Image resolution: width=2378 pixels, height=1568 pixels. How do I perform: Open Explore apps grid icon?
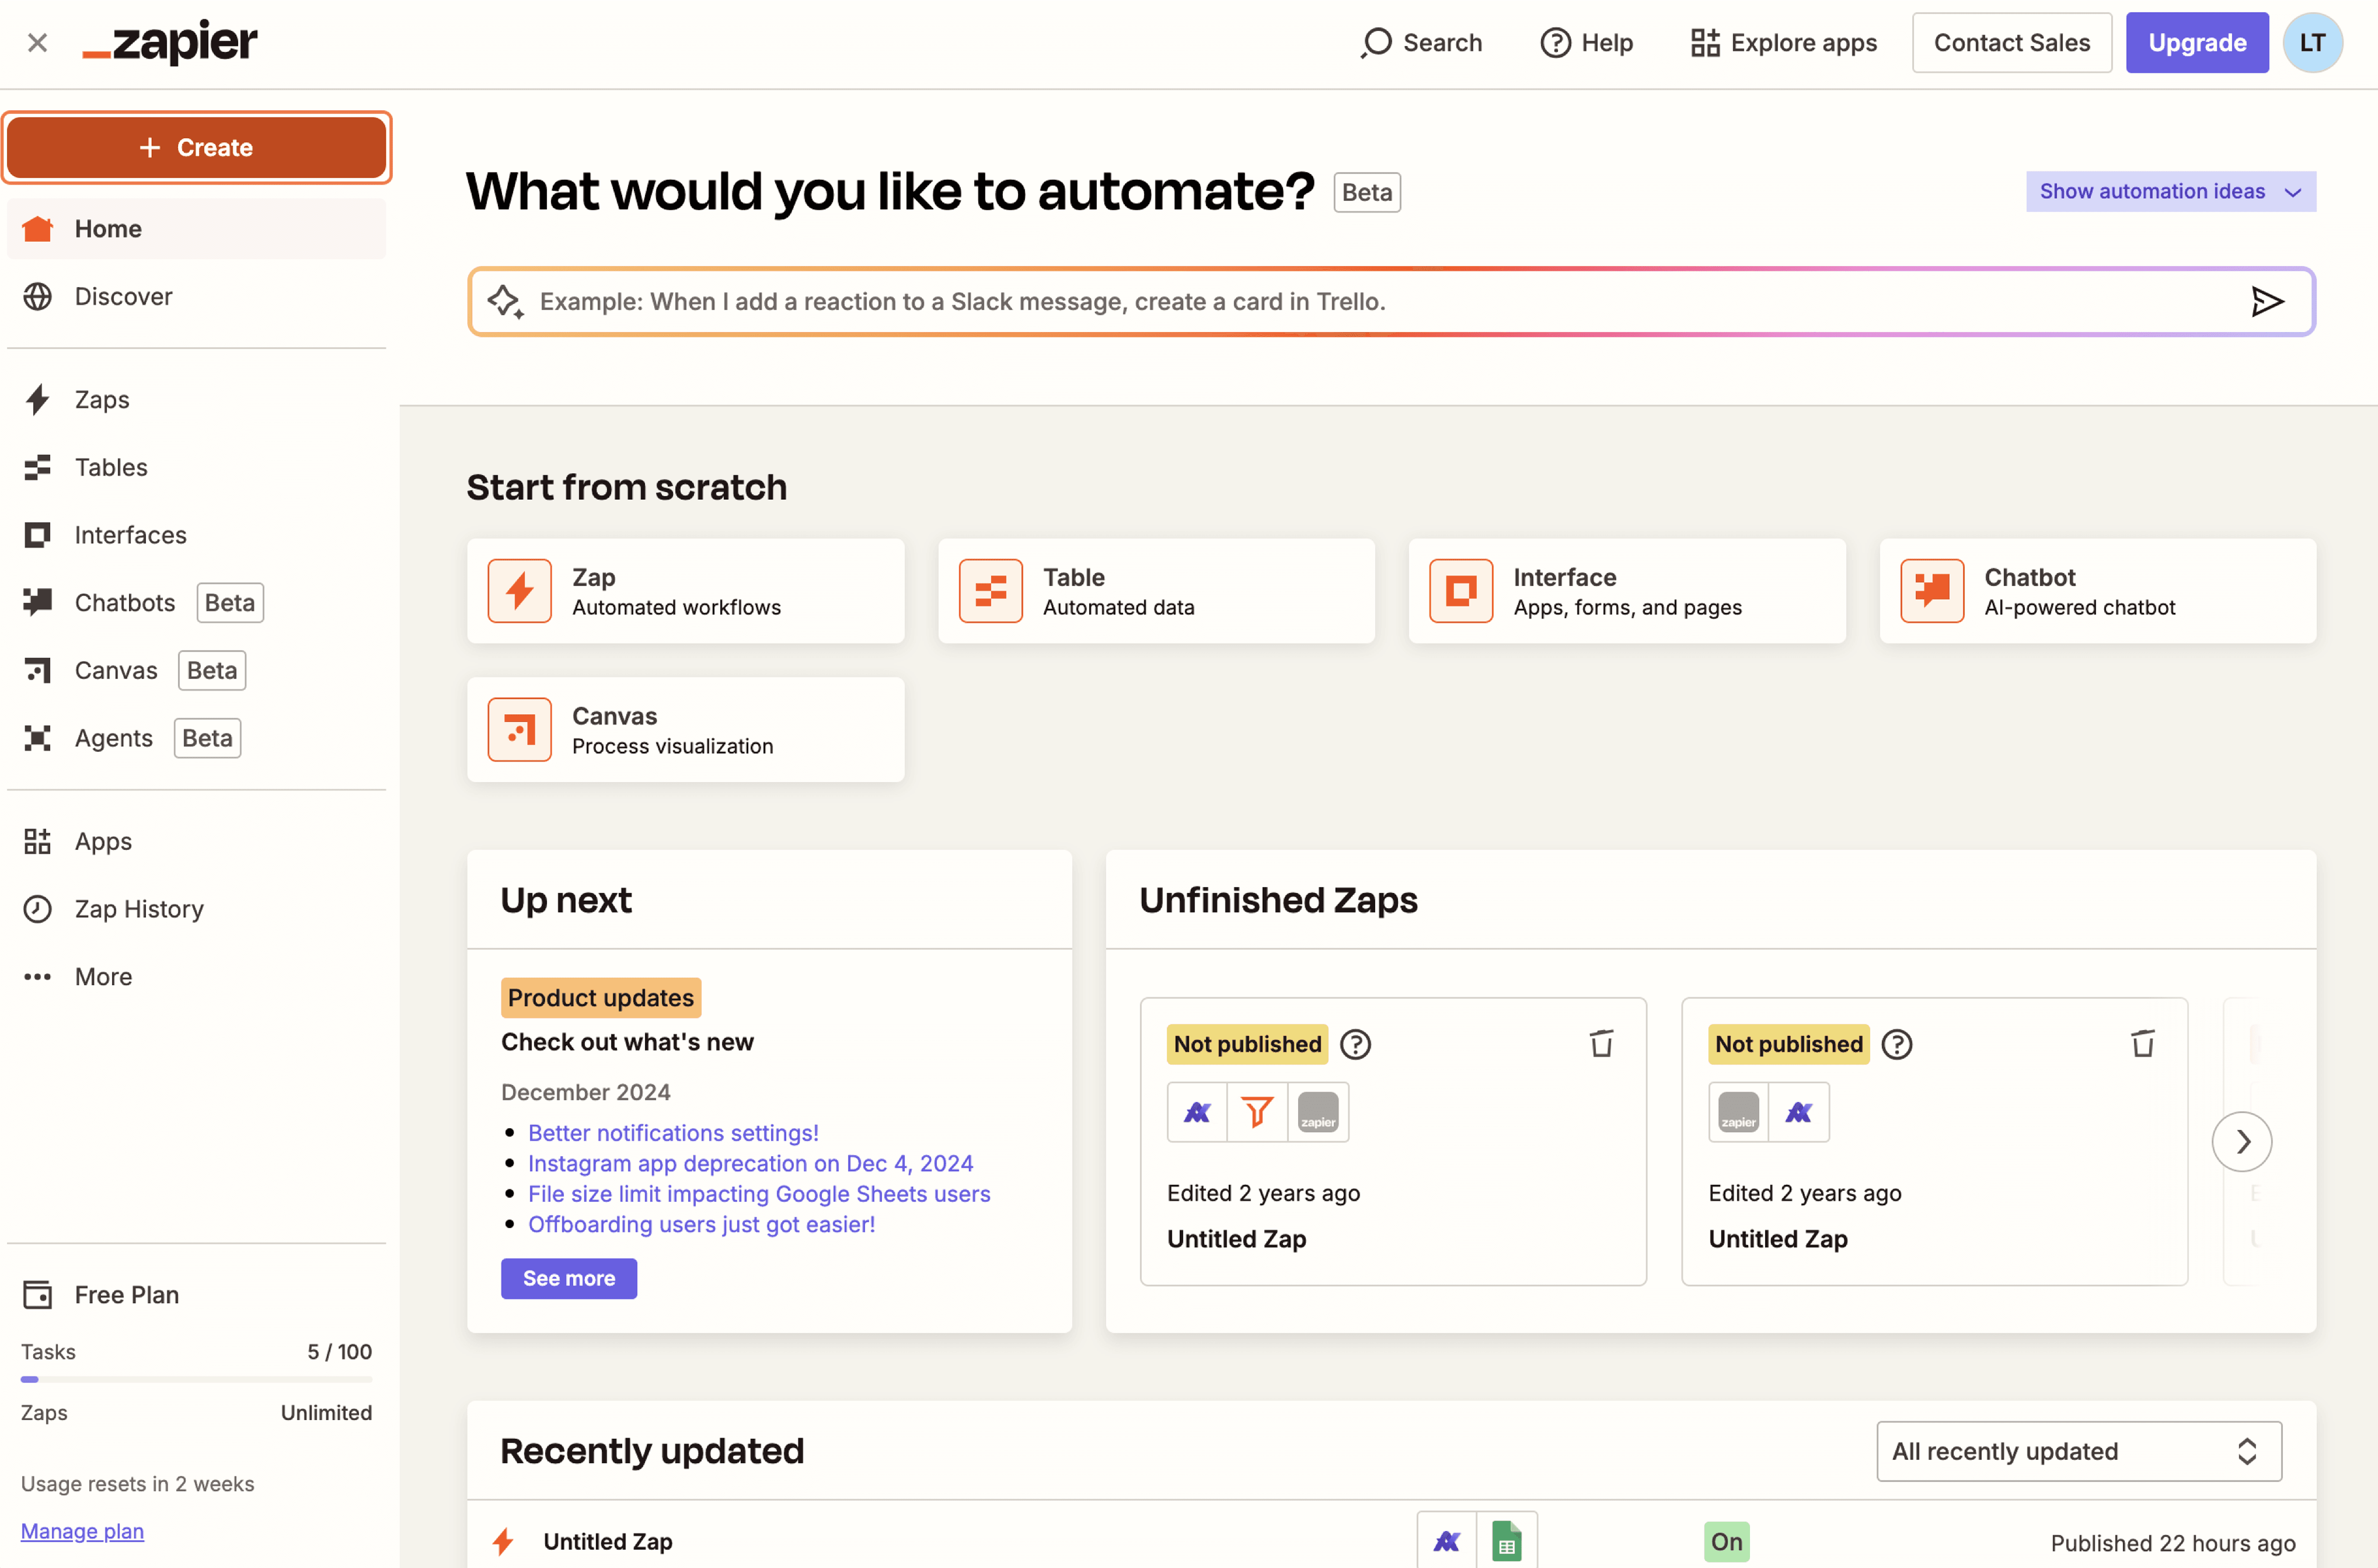1705,43
